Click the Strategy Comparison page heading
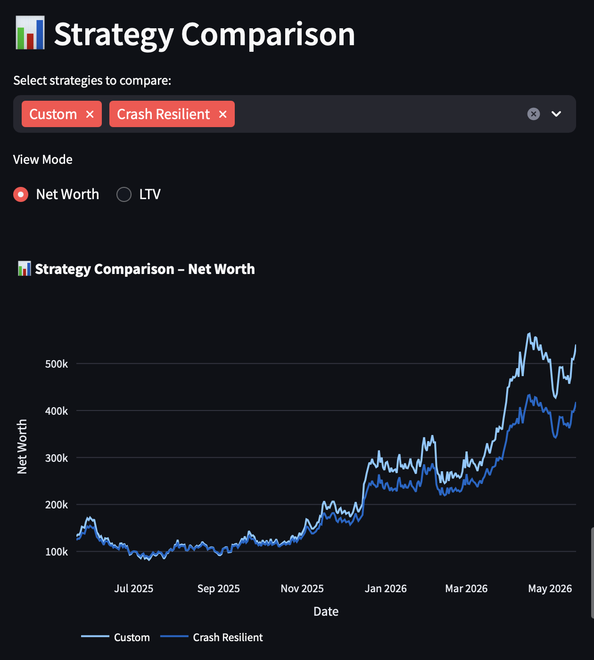 [204, 34]
